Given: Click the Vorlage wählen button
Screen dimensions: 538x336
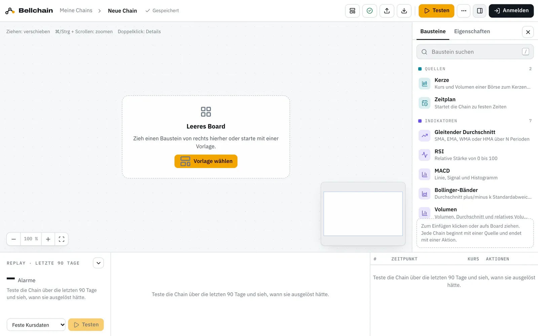Looking at the screenshot, I should (206, 161).
